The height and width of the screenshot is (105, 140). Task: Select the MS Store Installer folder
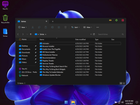[80, 52]
